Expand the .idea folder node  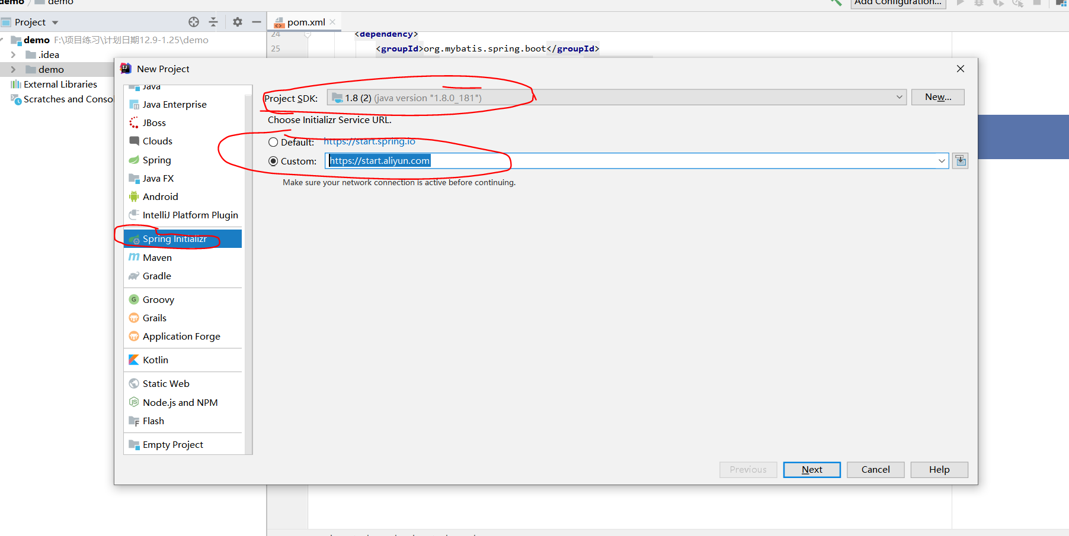tap(13, 54)
